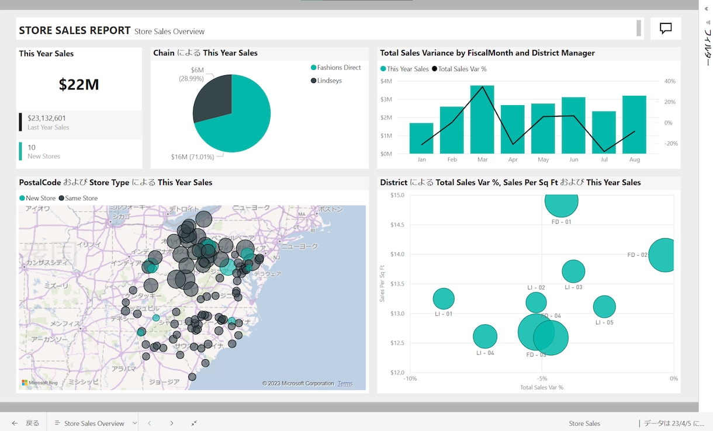Screen dimensions: 713x431
Task: Go to the previous report page
Action: pos(150,423)
